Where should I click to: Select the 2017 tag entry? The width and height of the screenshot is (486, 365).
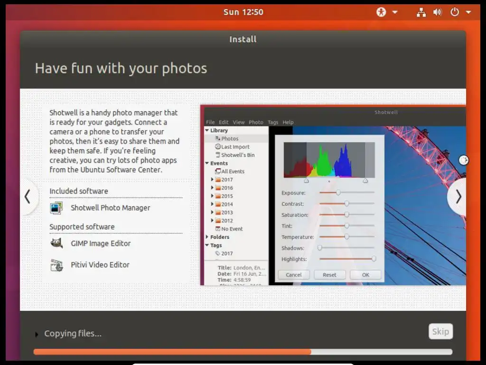(x=227, y=253)
